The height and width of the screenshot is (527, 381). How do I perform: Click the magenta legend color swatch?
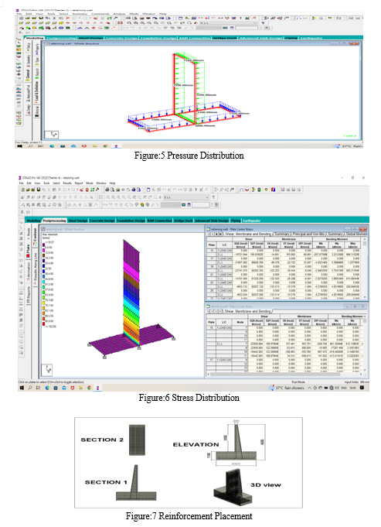[43, 250]
